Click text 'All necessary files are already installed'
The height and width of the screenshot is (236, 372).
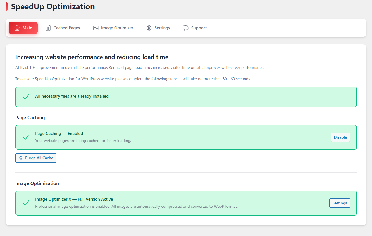tap(72, 96)
